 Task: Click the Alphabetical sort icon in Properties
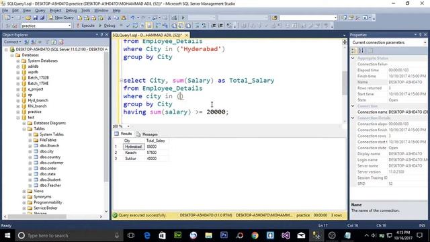click(x=361, y=51)
